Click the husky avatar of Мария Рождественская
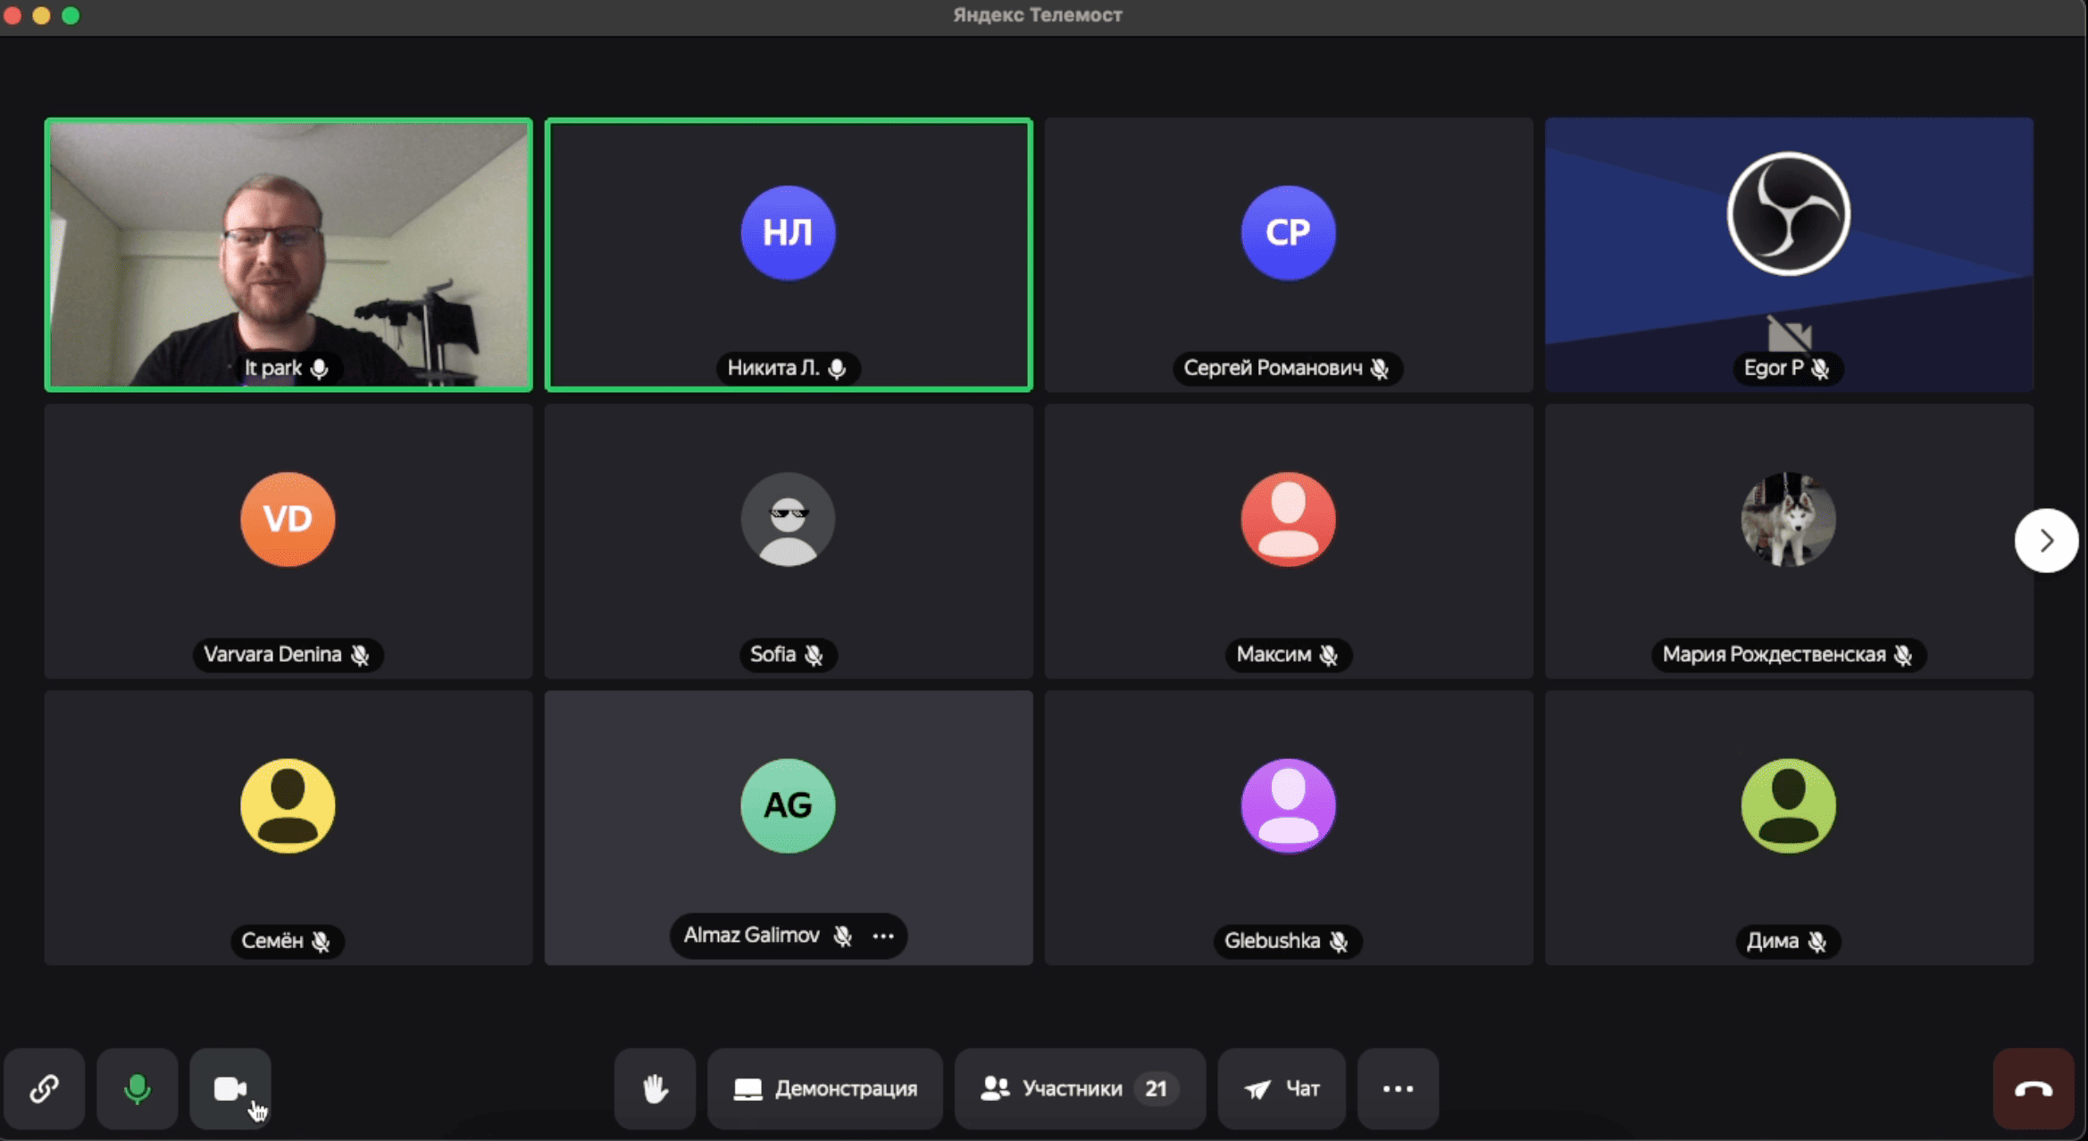Viewport: 2088px width, 1141px height. point(1788,520)
